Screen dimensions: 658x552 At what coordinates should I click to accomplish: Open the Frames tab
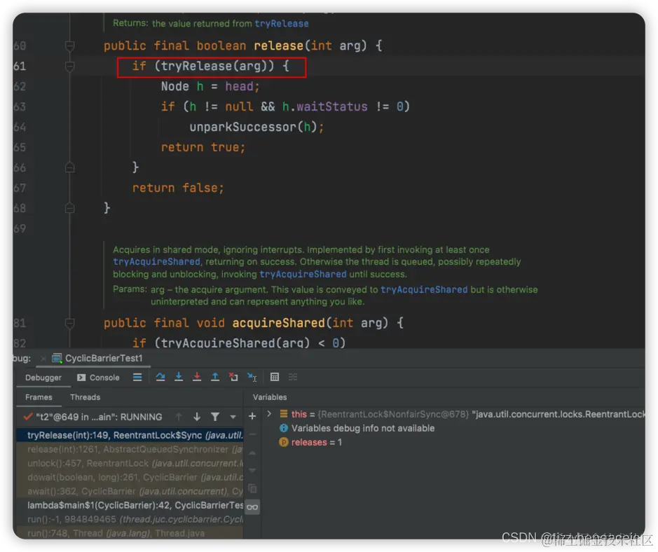point(39,397)
